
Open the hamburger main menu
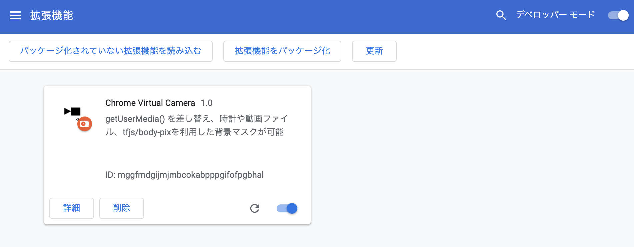pyautogui.click(x=15, y=15)
